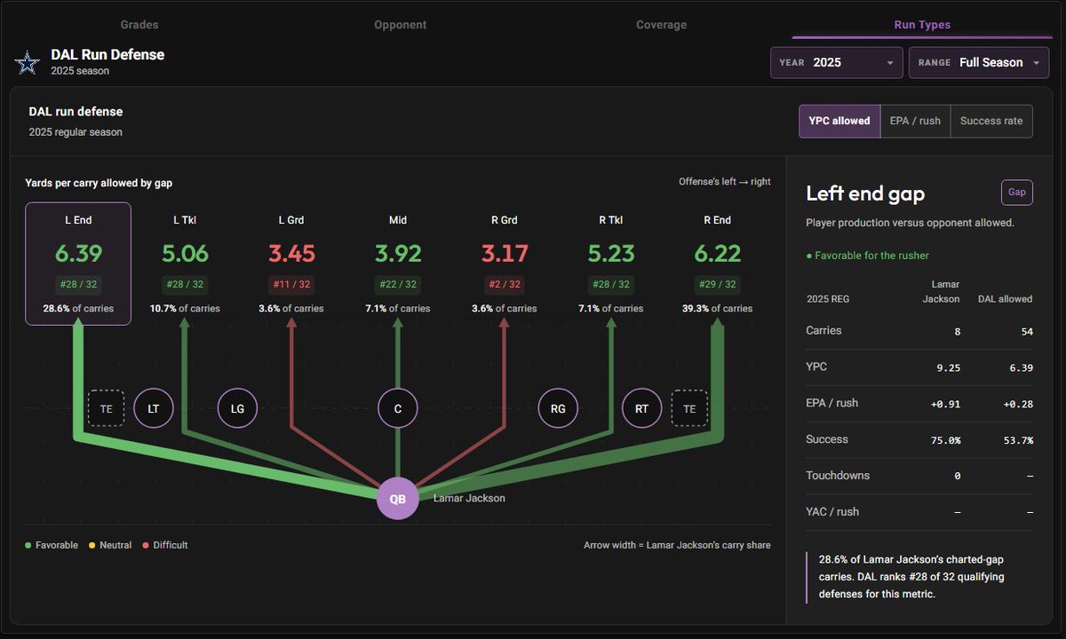The image size is (1066, 639).
Task: Click the 5.06 yards per carry value
Action: coord(185,254)
